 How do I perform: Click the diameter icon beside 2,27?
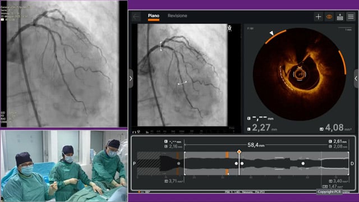click(x=249, y=129)
